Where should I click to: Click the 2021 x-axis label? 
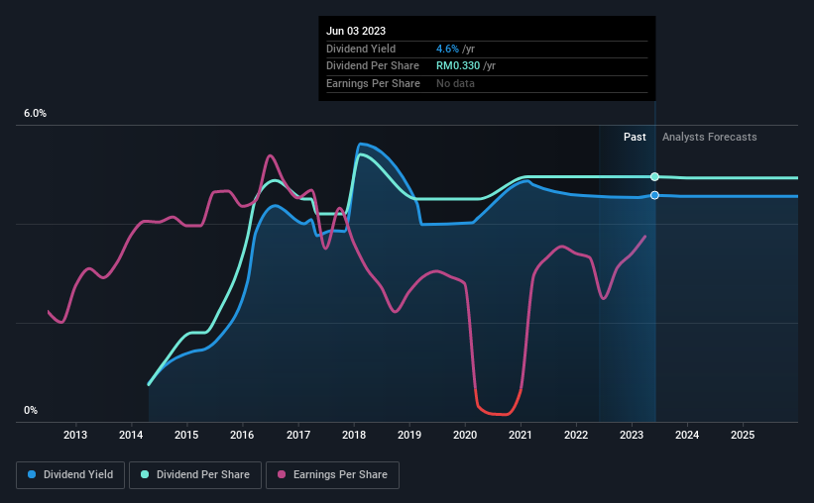point(521,435)
